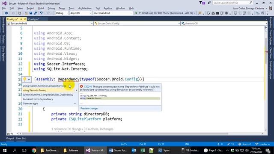Image resolution: width=274 pixels, height=154 pixels.
Task: Open the Output panel tab
Action: coord(10,138)
